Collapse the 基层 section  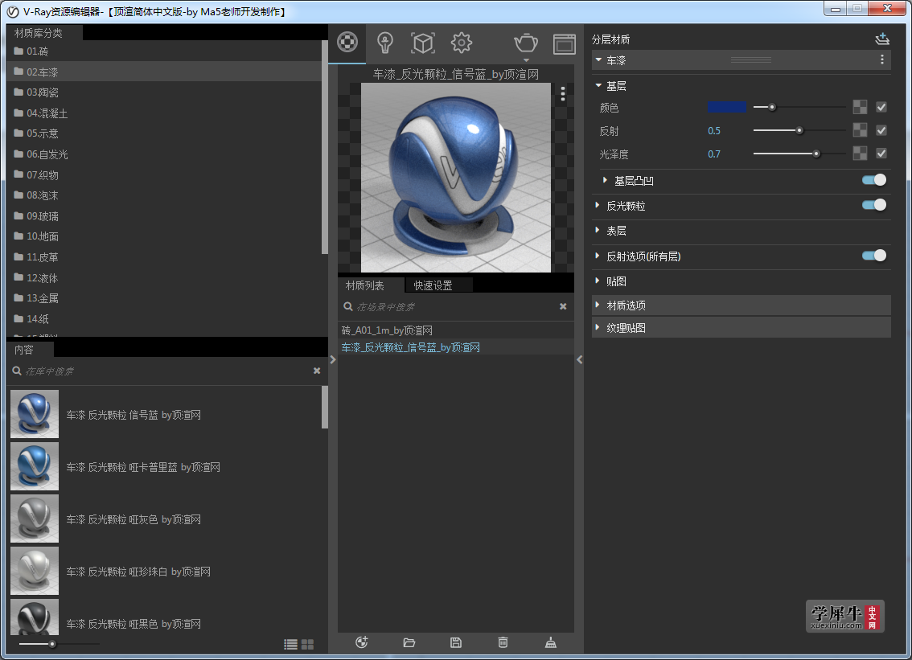(x=598, y=85)
